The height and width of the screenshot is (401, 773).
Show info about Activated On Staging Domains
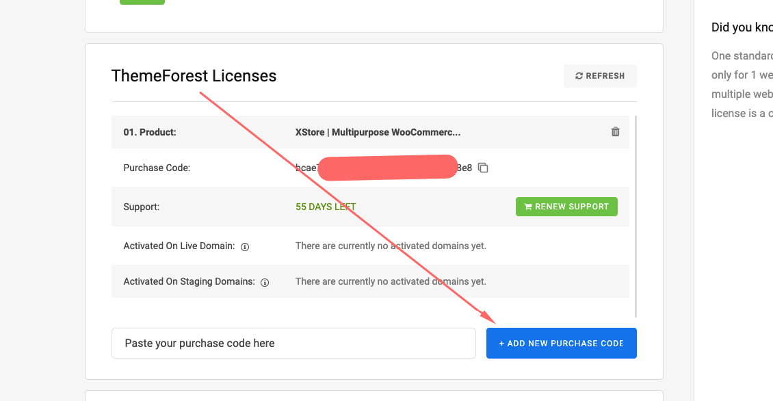pos(265,282)
